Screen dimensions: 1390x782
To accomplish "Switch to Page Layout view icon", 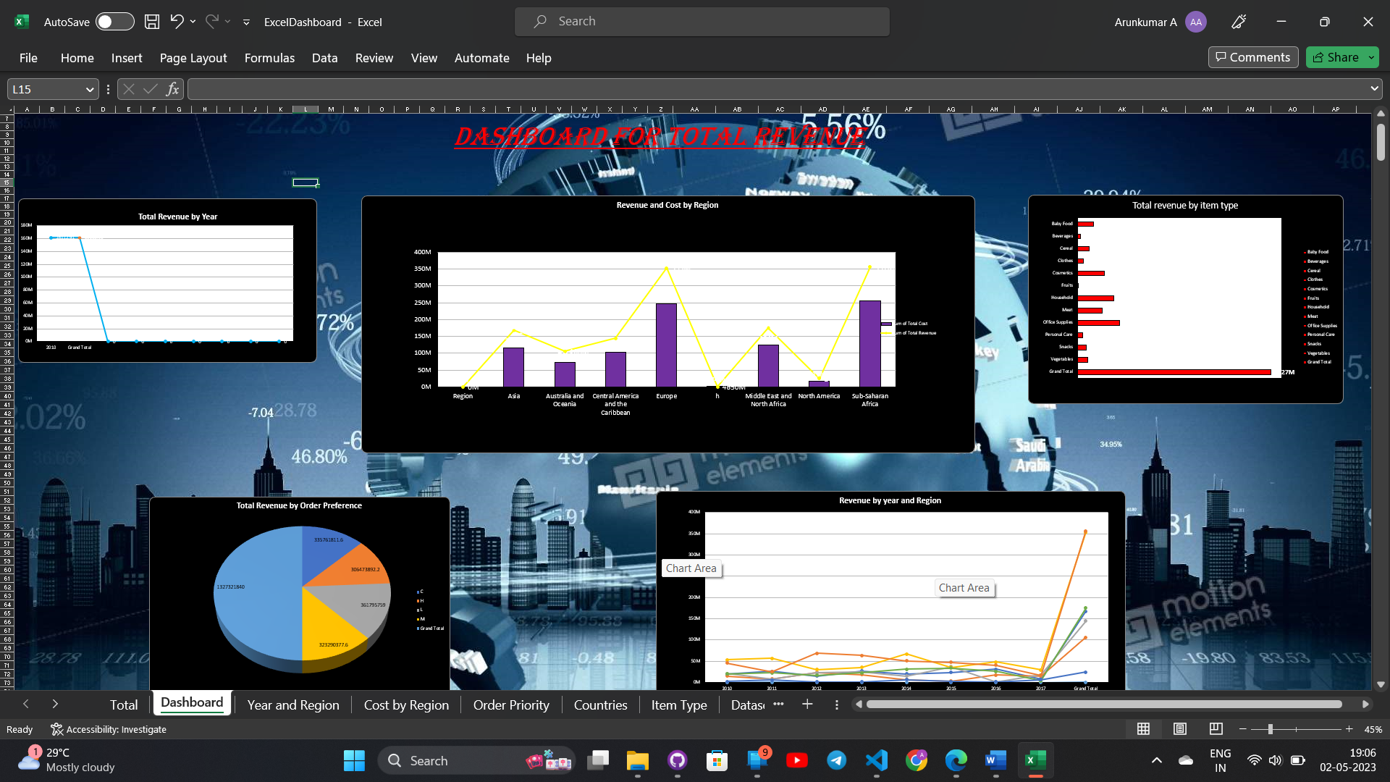I will [1180, 729].
